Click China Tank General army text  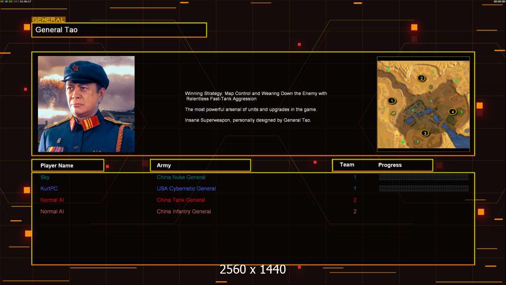click(x=181, y=200)
